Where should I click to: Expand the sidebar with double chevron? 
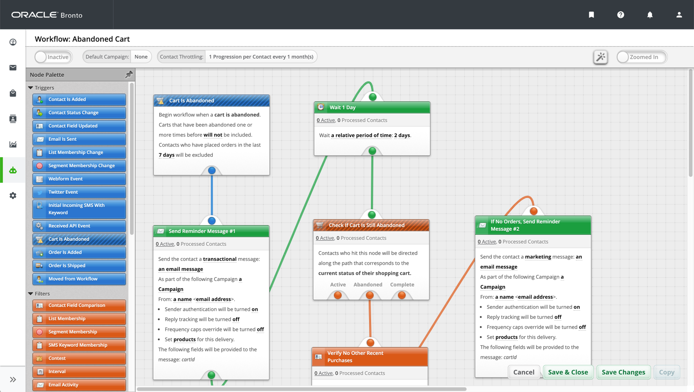(13, 379)
